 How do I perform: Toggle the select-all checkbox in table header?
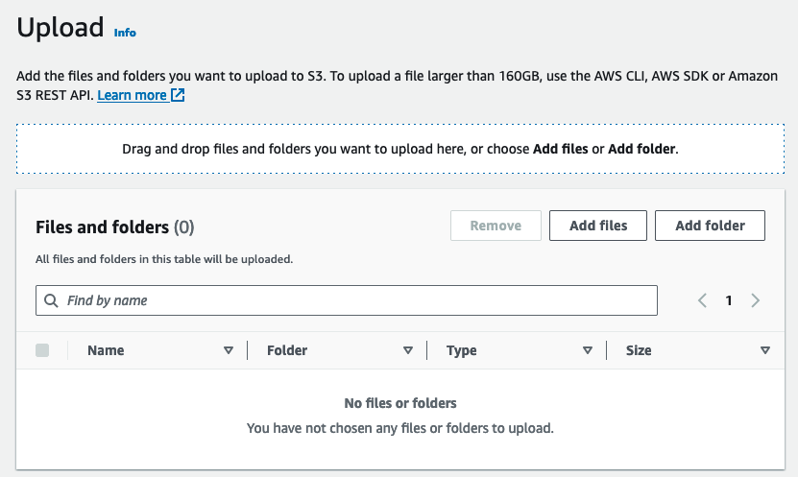point(42,350)
